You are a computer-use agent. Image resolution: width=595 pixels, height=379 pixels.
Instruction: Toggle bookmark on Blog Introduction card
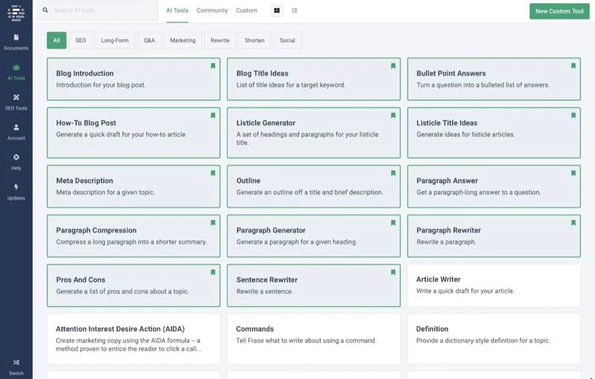tap(213, 66)
